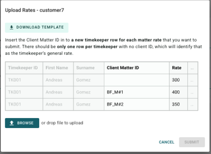Click the empty Client Matter ID cell
The image size is (211, 154).
click(137, 80)
